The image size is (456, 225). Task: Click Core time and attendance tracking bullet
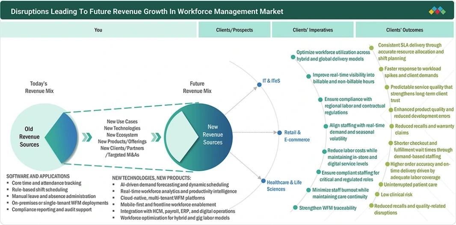click(x=47, y=183)
